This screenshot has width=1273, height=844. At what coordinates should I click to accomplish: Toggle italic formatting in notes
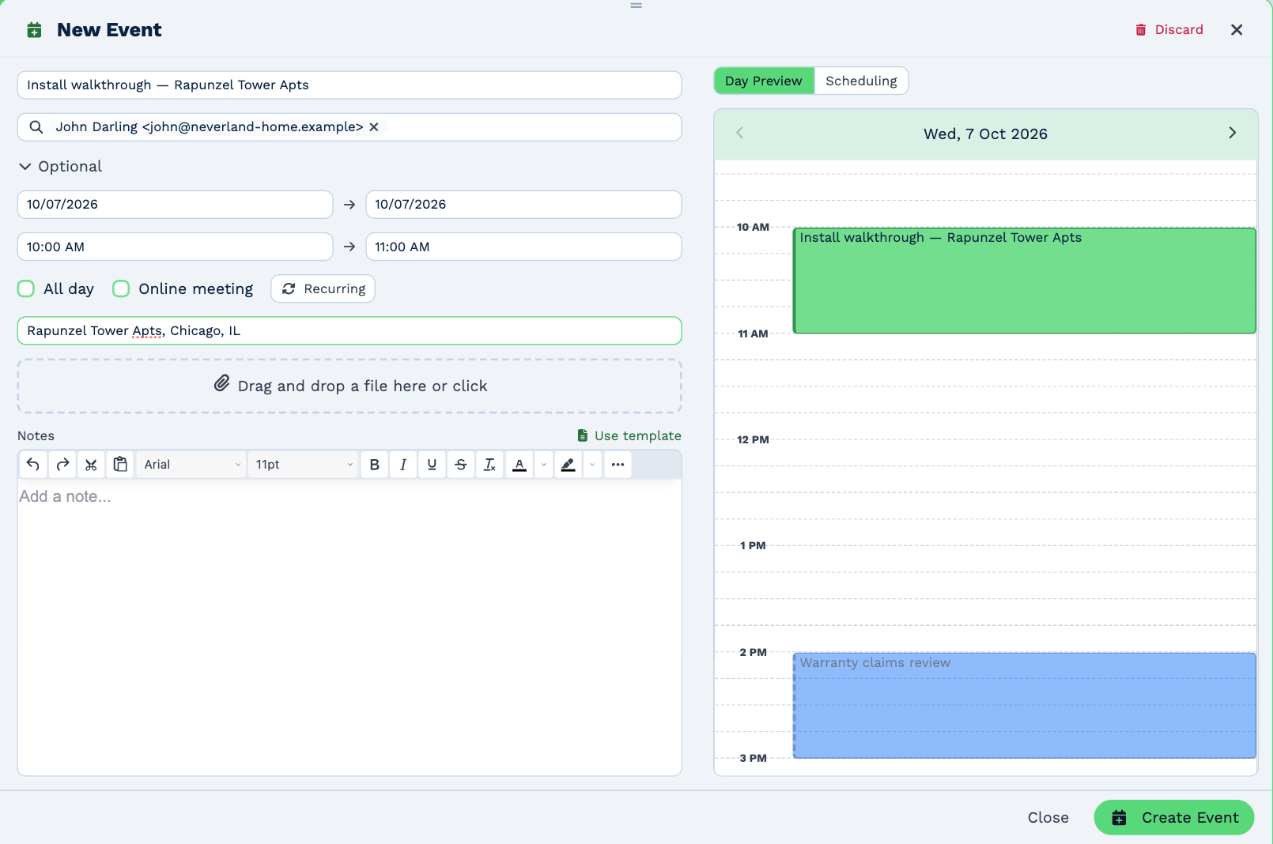pos(403,465)
